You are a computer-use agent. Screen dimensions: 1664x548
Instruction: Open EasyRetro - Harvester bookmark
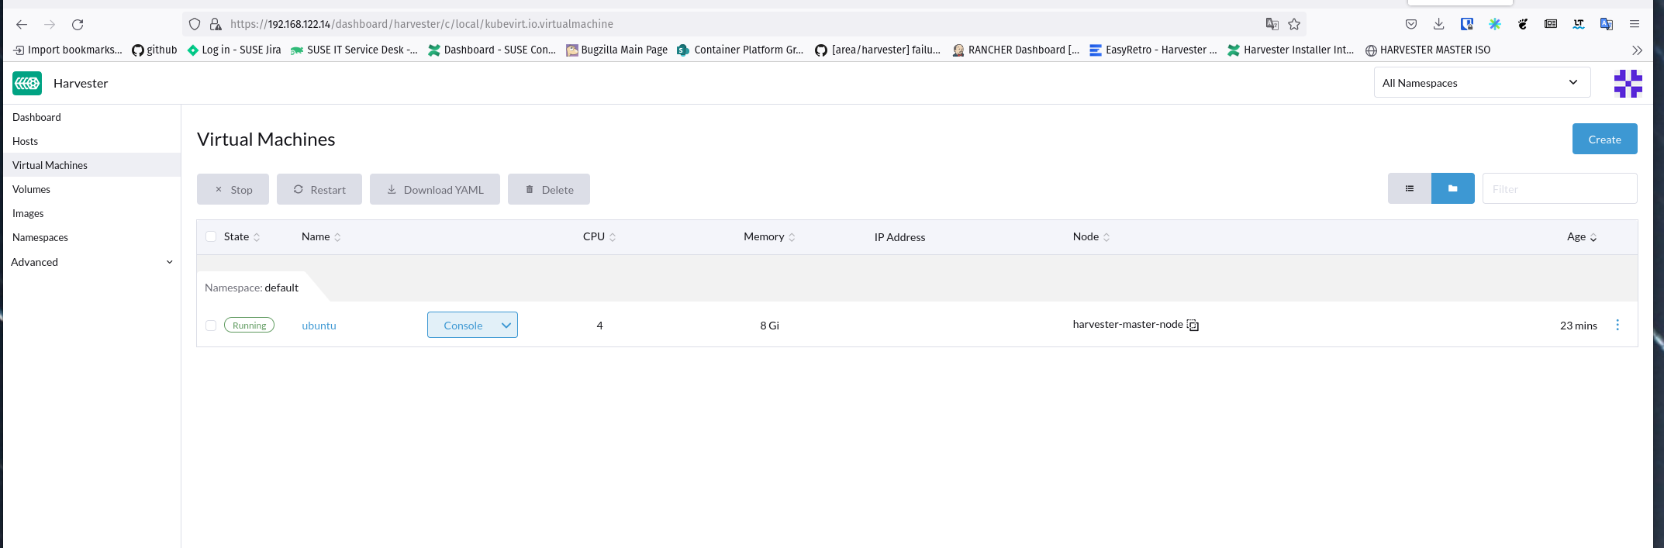click(1153, 50)
